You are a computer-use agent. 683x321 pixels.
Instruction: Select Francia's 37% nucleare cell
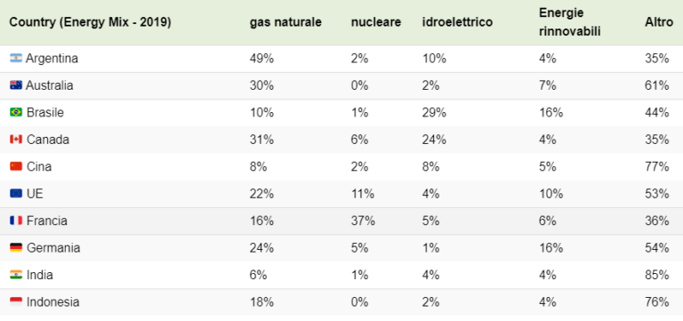(363, 221)
